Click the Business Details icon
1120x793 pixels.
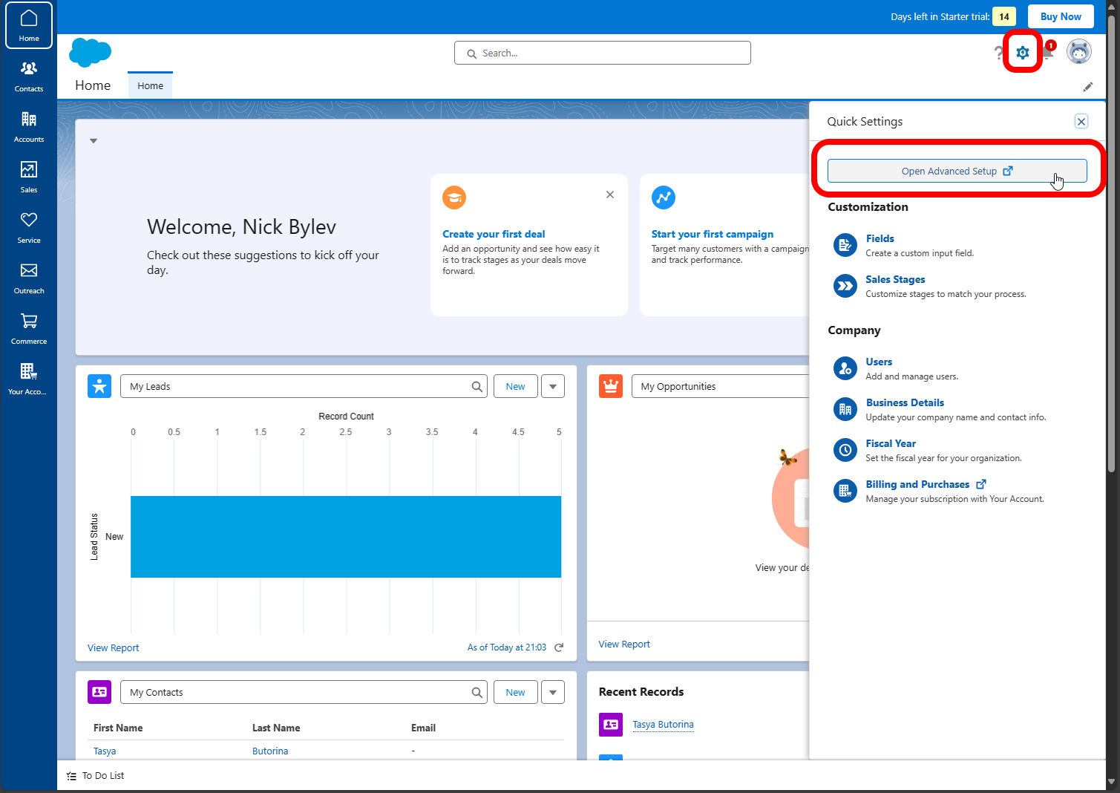coord(845,409)
